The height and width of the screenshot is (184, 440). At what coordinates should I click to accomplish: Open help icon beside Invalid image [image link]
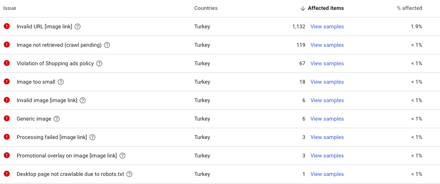point(82,100)
